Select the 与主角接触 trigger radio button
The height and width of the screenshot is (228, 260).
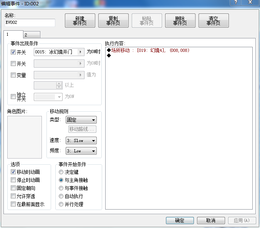[x=61, y=180]
